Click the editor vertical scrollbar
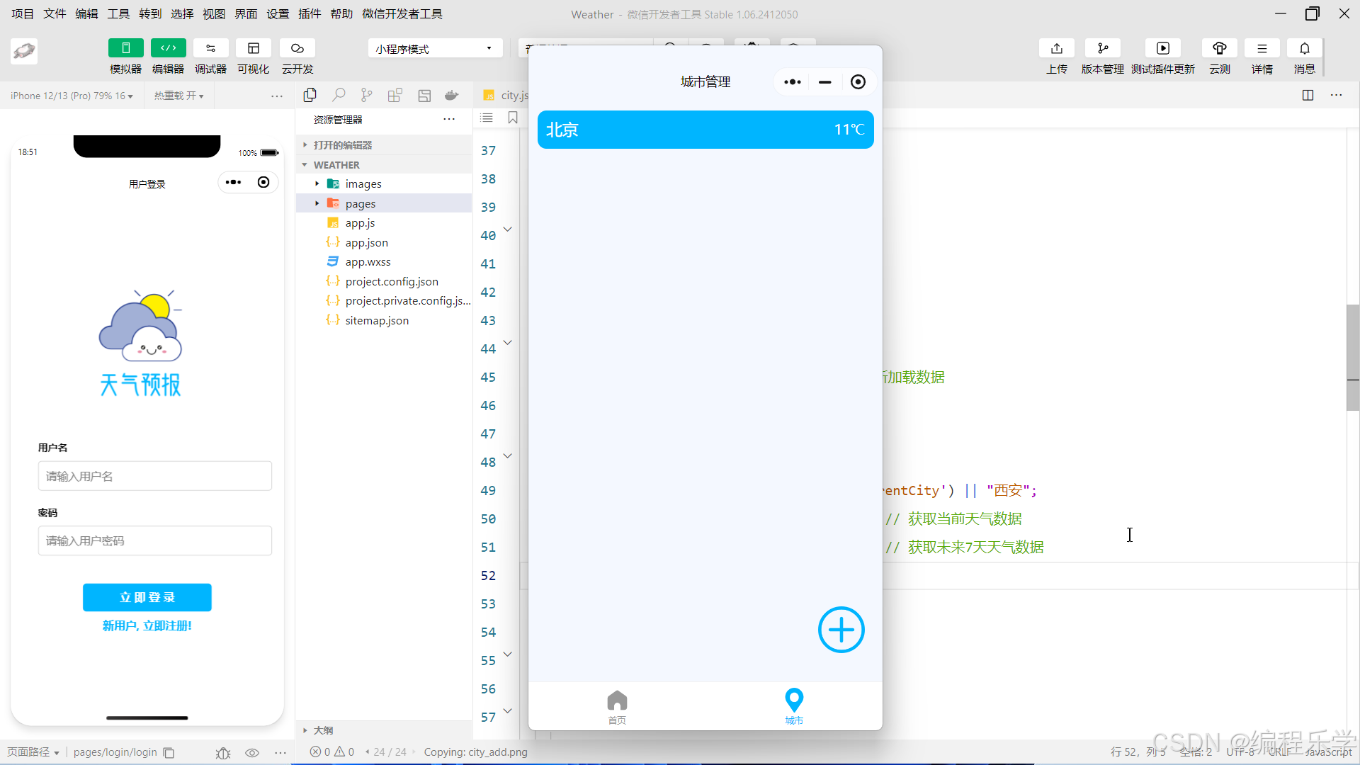Screen dimensions: 1360x765 pos(1352,358)
